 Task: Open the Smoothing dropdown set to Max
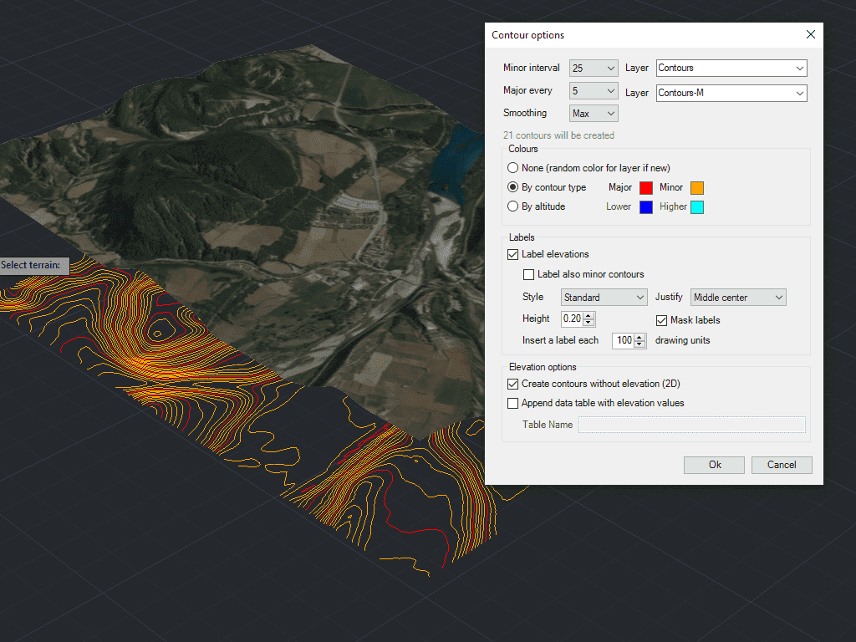pos(594,114)
